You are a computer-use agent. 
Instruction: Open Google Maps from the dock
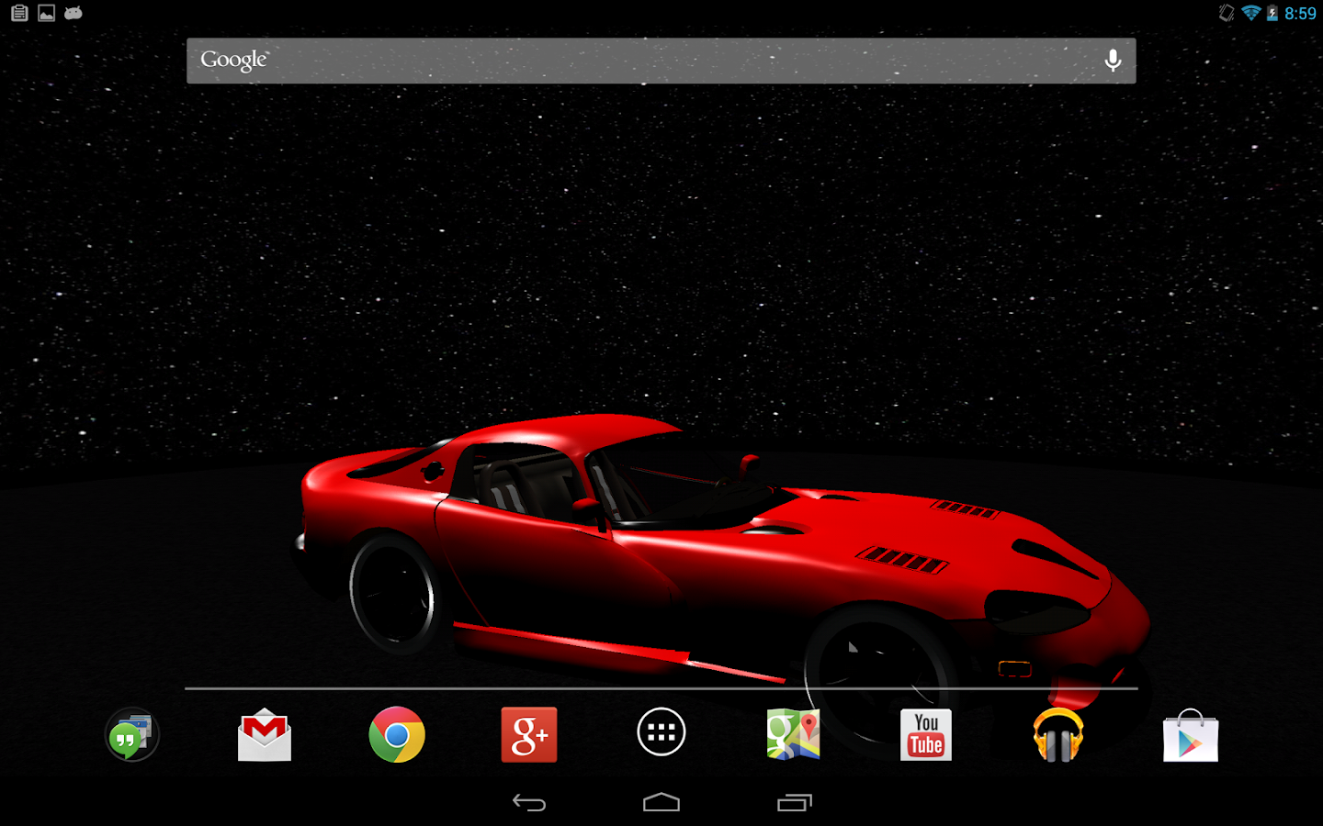tap(794, 735)
